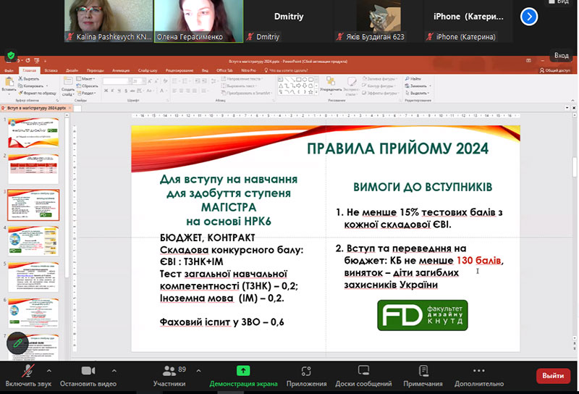Open Дополнительно more options
Viewport: 579px width, 394px height.
(x=479, y=371)
